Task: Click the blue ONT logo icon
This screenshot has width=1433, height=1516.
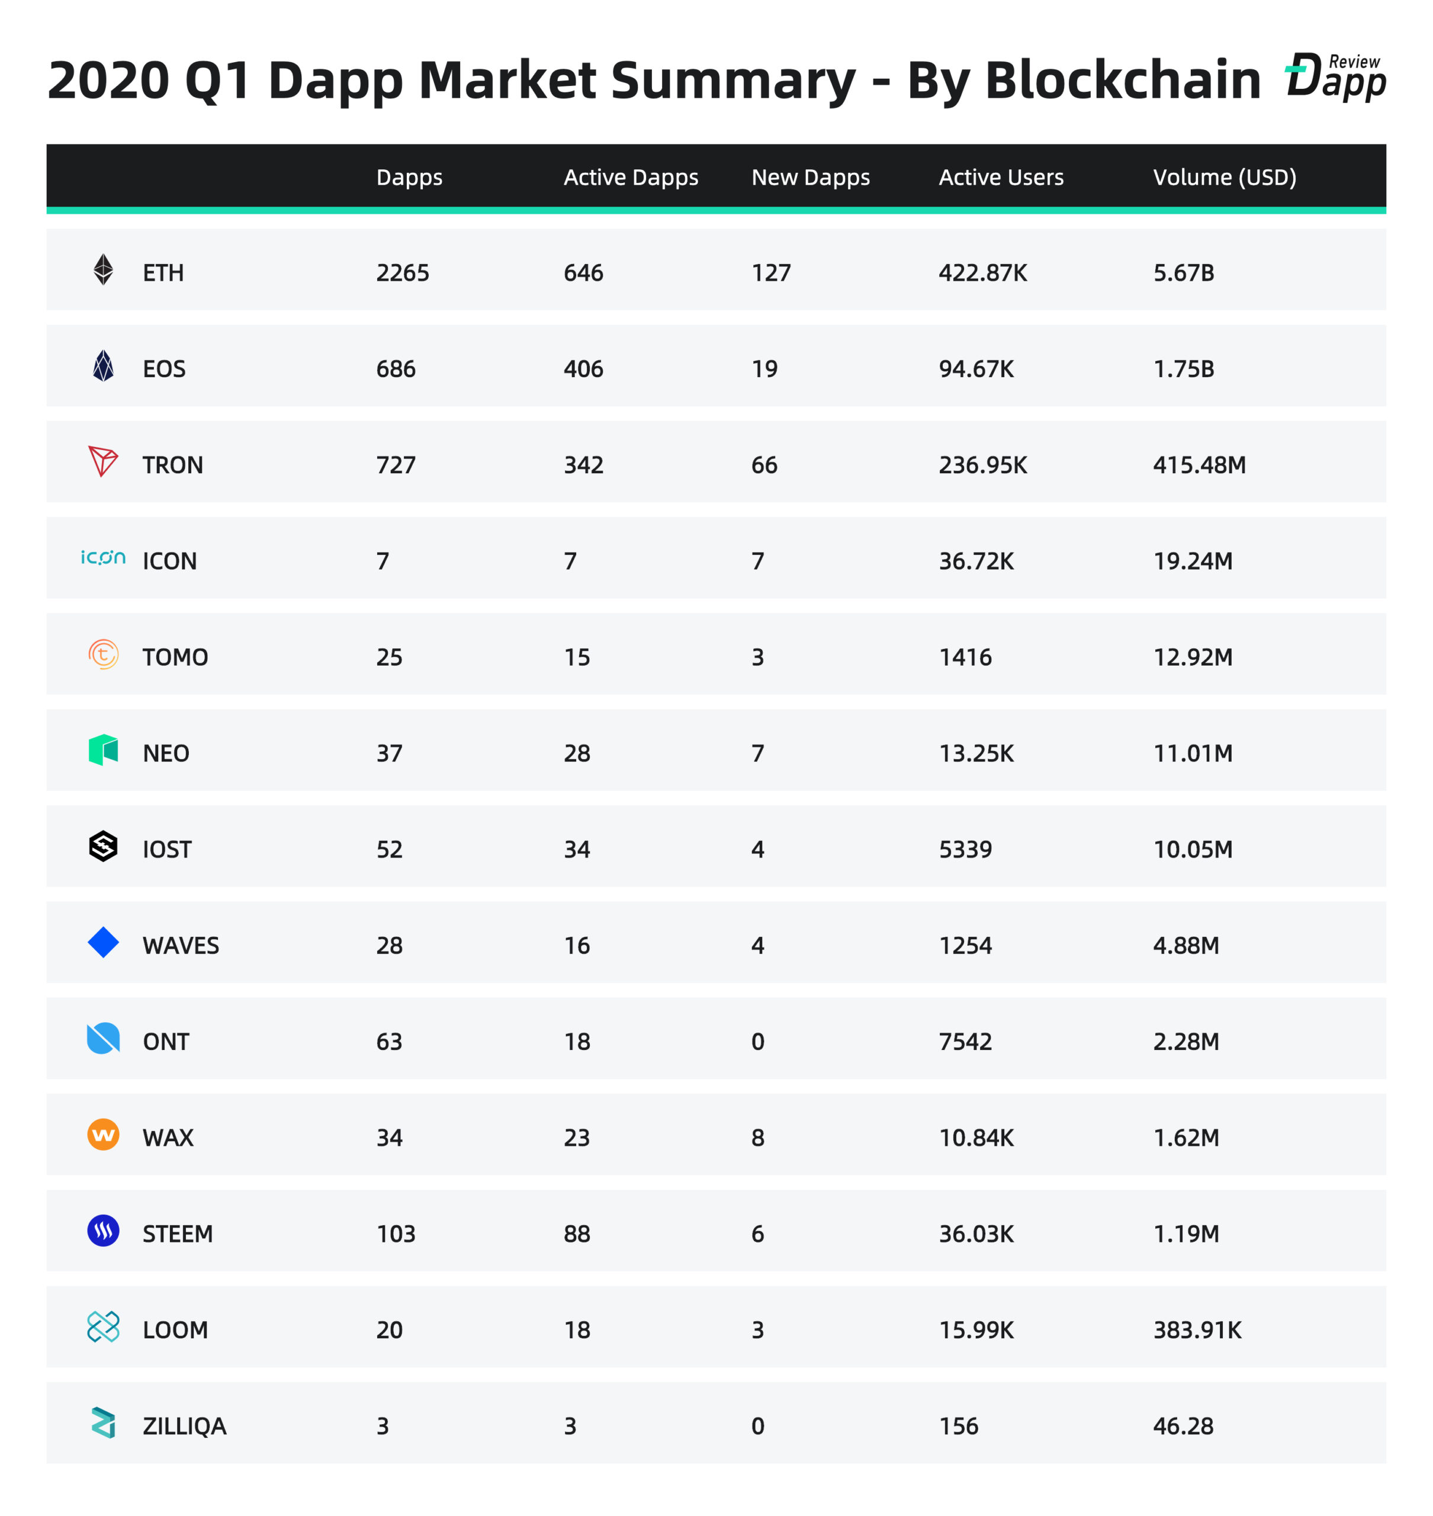Action: [103, 1039]
